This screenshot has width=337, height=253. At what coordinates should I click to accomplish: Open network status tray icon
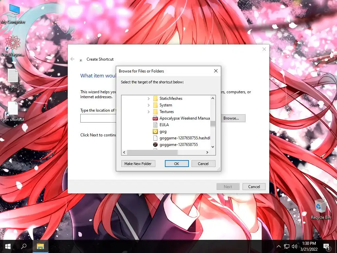(287, 246)
